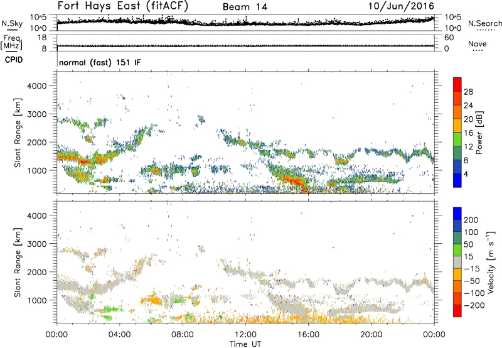The height and width of the screenshot is (348, 502).
Task: Click the "08:00" time tick label
Action: (183, 335)
